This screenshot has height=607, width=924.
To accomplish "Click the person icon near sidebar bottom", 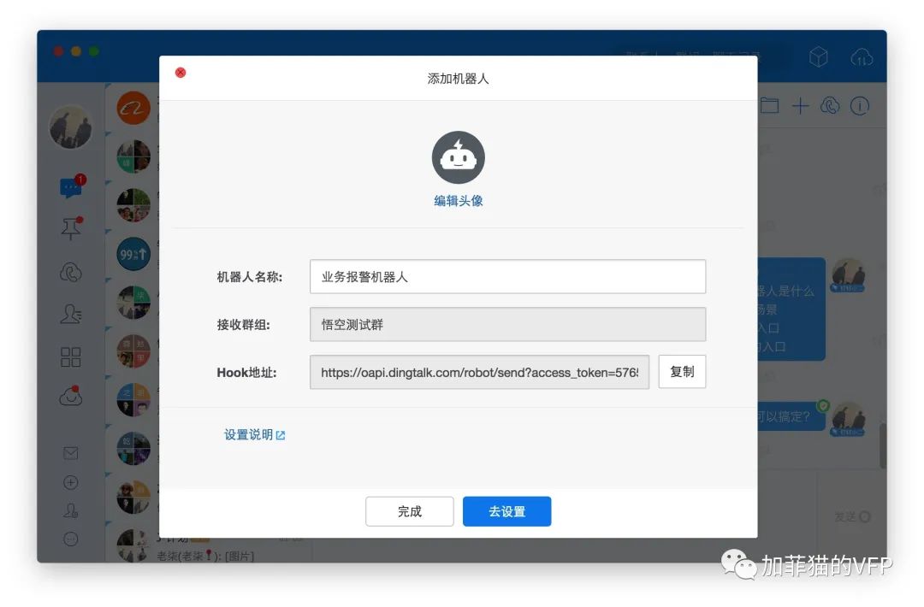I will pos(71,510).
